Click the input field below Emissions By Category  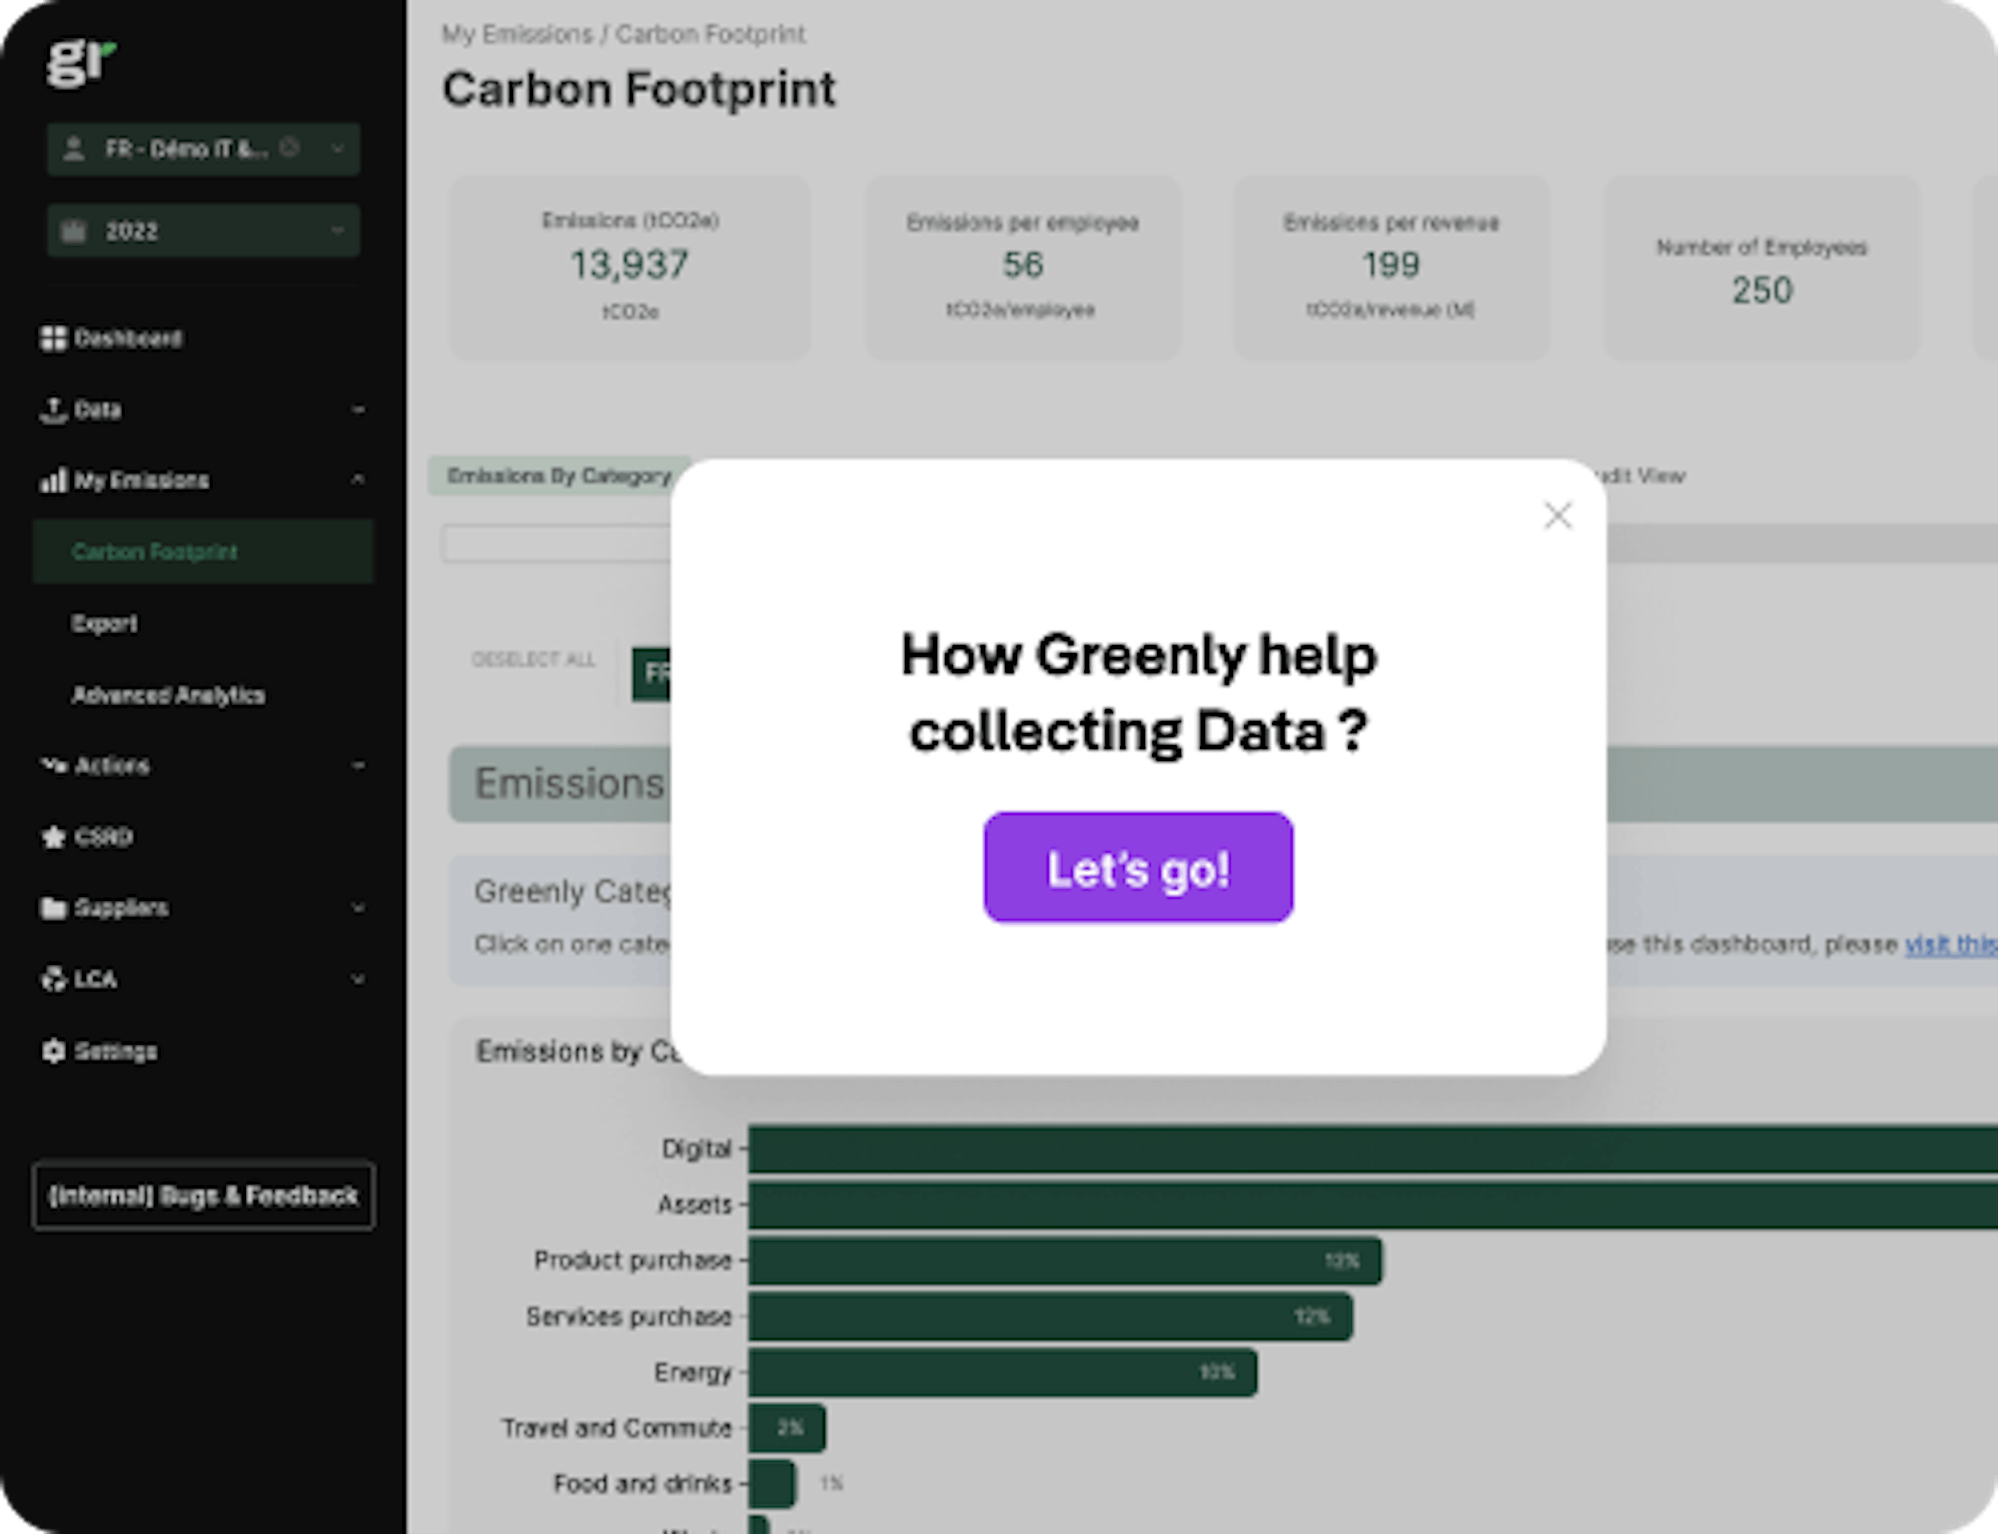(x=557, y=543)
